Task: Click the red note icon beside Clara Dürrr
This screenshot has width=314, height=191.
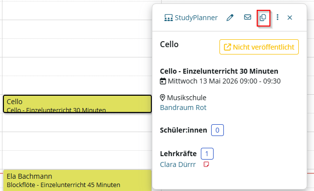Action: pos(206,164)
